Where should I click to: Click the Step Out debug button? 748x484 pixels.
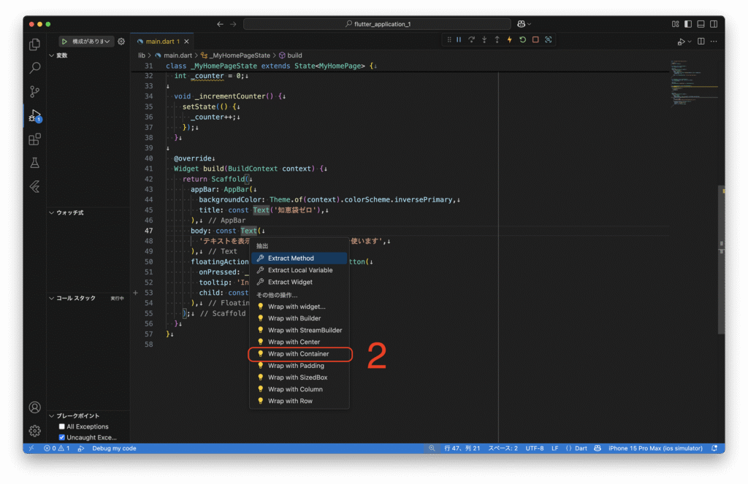[x=497, y=39]
